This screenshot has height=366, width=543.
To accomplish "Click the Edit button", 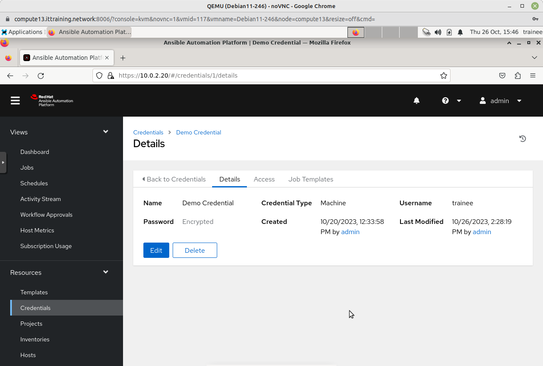I will (156, 250).
